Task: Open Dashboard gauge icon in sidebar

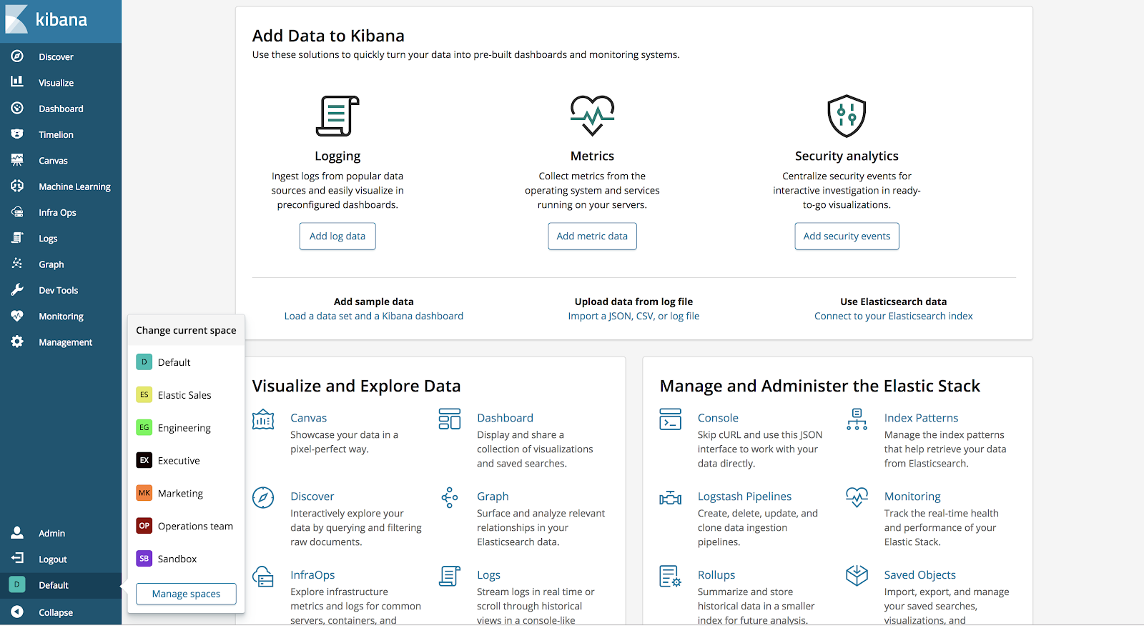Action: pyautogui.click(x=17, y=108)
